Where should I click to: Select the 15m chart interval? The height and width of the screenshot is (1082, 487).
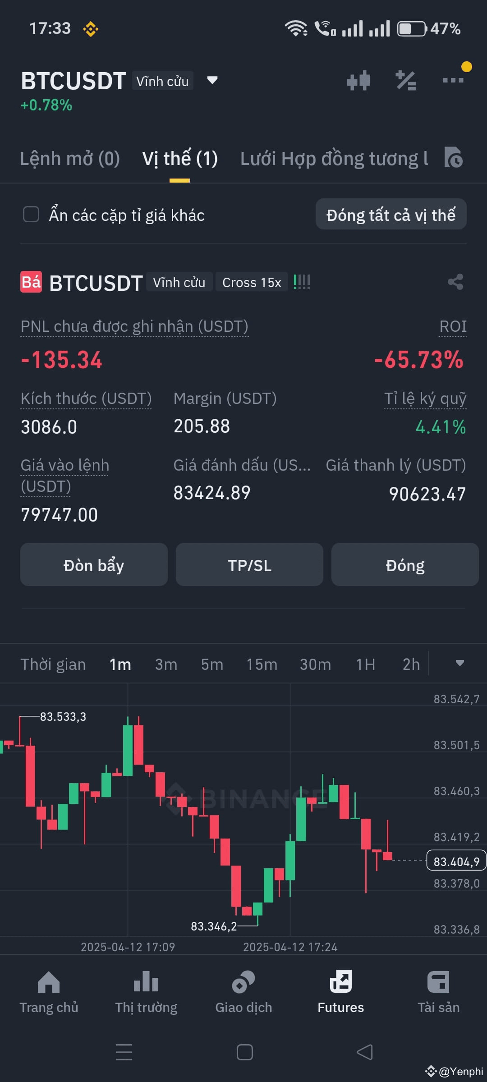[262, 665]
